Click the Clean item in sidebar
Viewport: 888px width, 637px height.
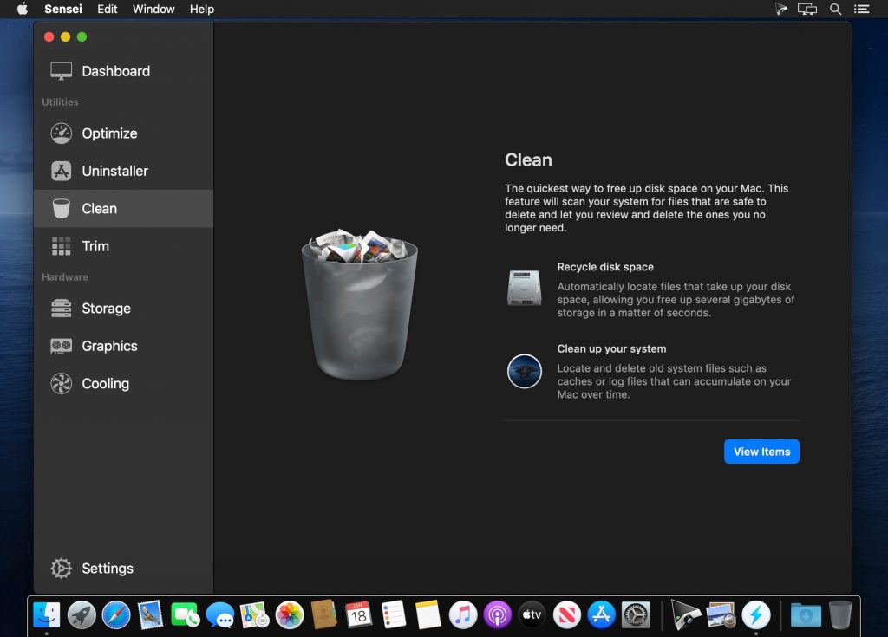[x=99, y=209]
